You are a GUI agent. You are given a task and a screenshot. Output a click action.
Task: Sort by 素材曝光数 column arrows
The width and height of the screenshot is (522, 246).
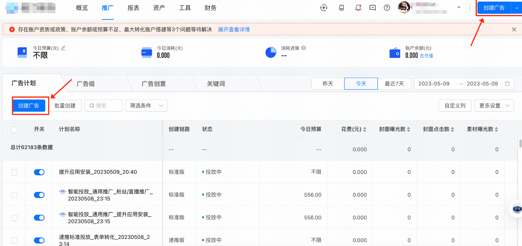click(x=496, y=129)
